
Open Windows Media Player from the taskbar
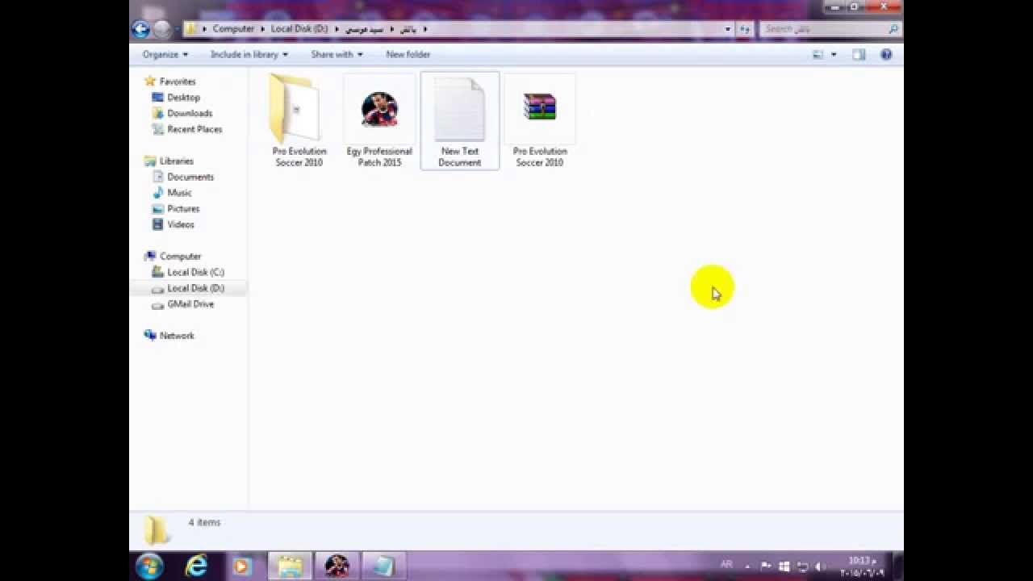[240, 566]
